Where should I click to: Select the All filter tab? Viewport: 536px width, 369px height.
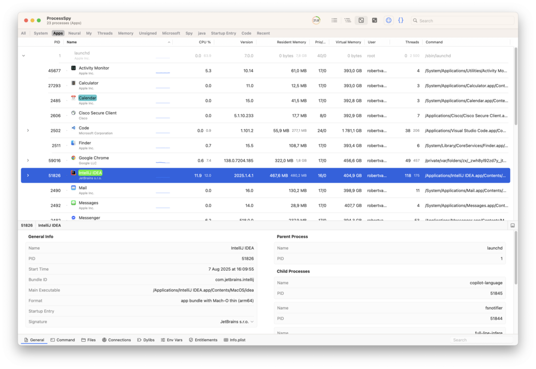pyautogui.click(x=23, y=33)
